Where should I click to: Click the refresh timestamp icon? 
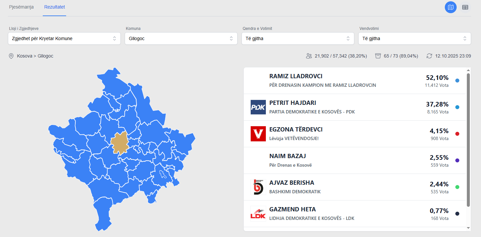(429, 56)
